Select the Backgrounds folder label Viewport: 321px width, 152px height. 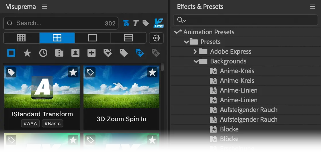(x=228, y=61)
